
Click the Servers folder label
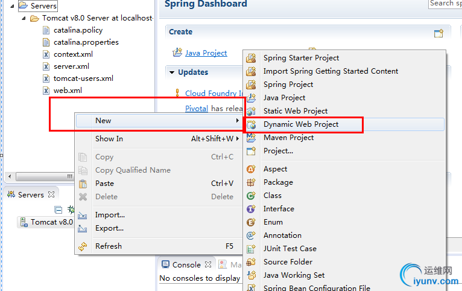(x=43, y=5)
